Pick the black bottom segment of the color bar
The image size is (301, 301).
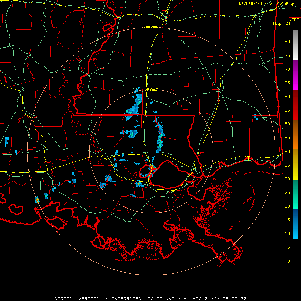click(x=295, y=253)
